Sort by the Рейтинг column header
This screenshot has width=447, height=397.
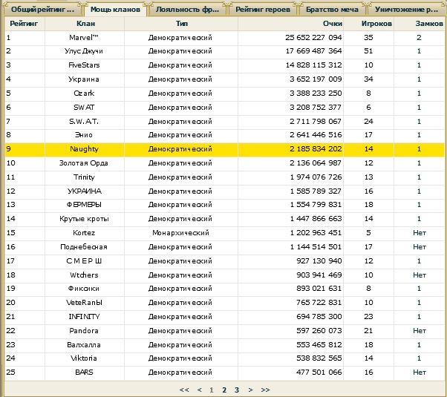pos(24,24)
